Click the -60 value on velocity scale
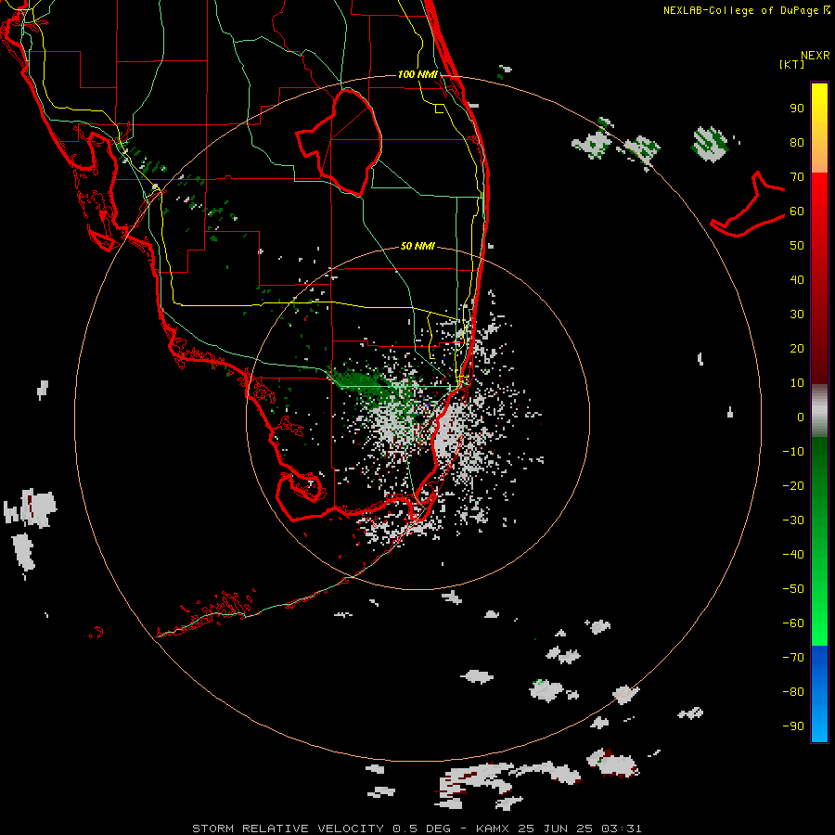835x835 pixels. [x=793, y=623]
